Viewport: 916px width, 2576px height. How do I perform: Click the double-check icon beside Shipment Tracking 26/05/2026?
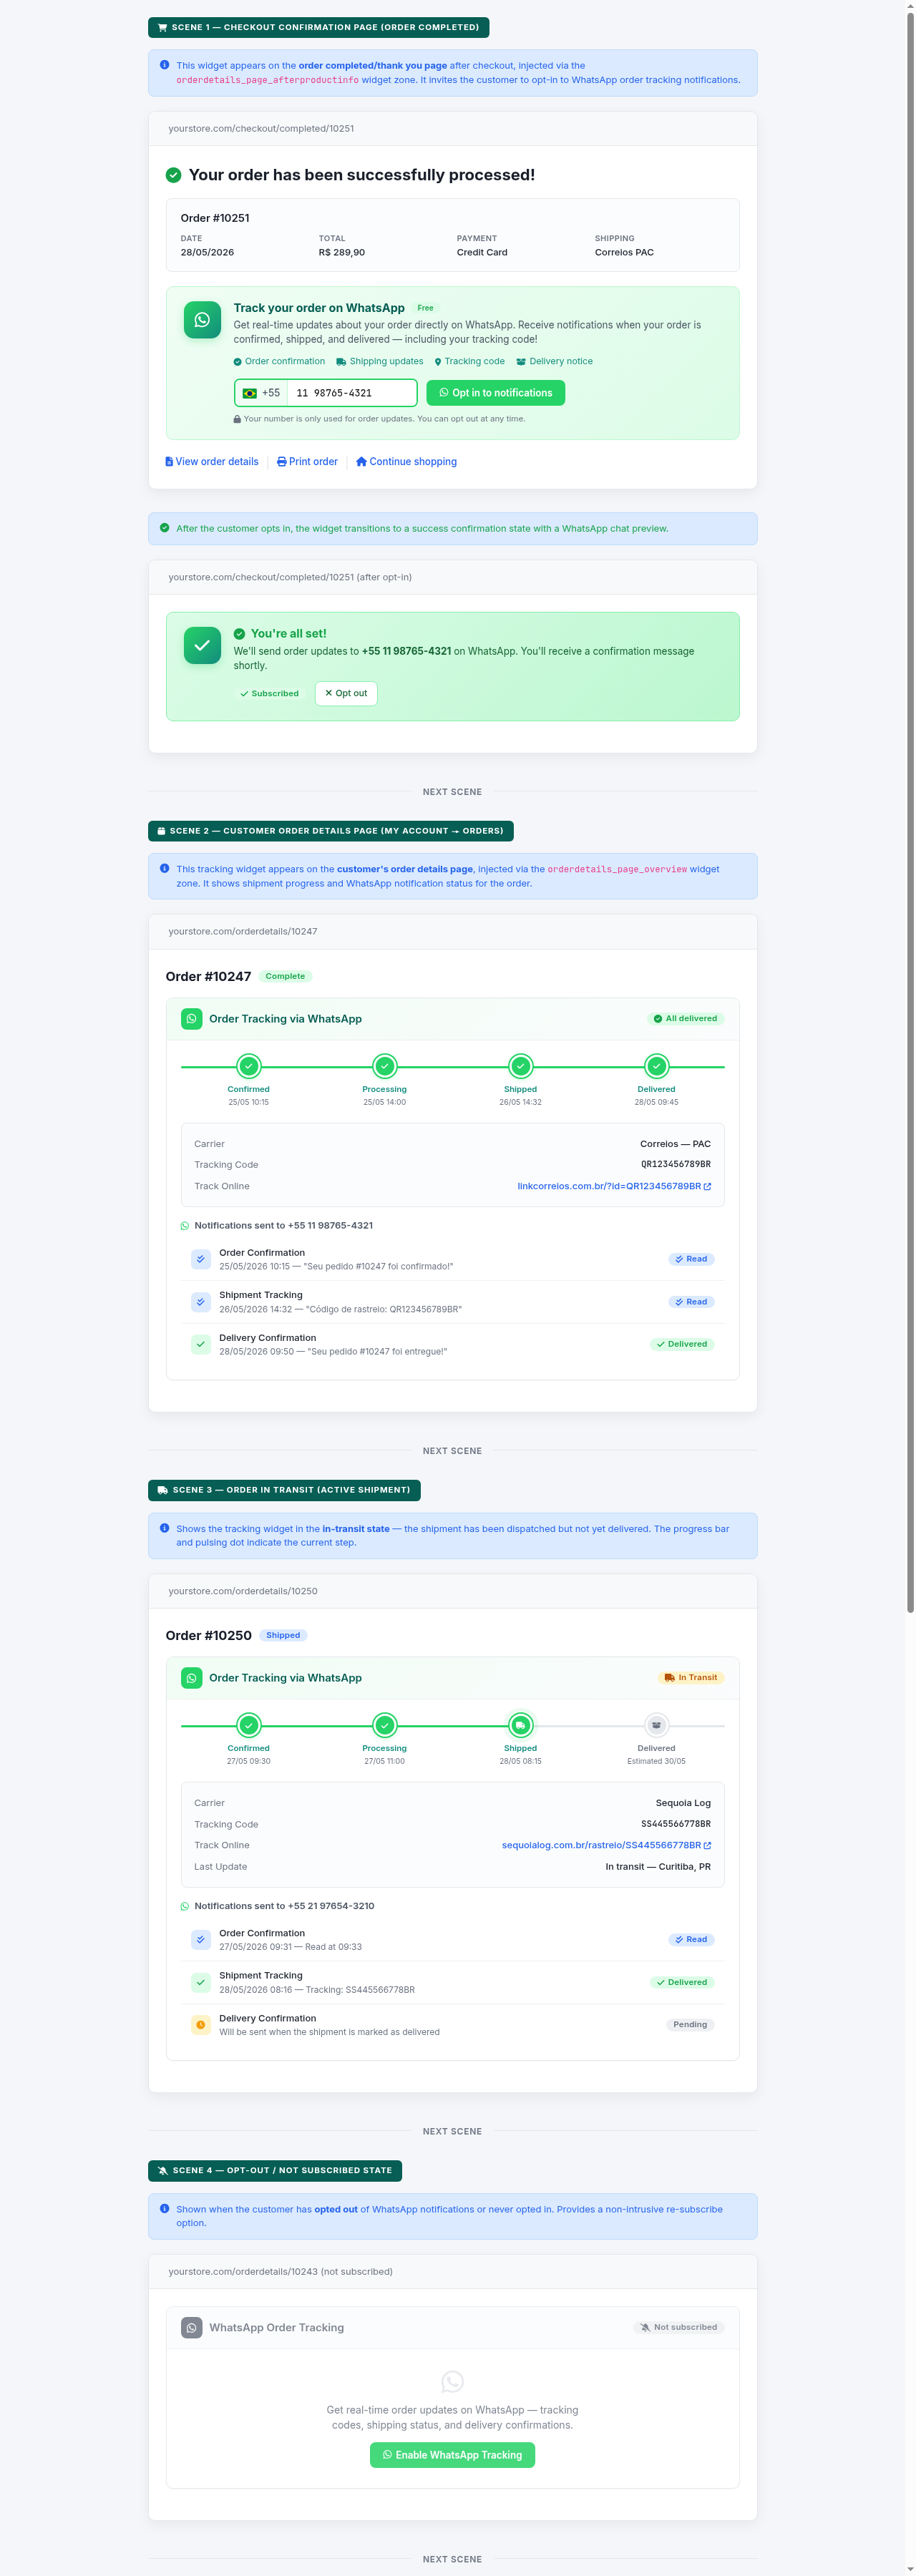click(x=201, y=1302)
